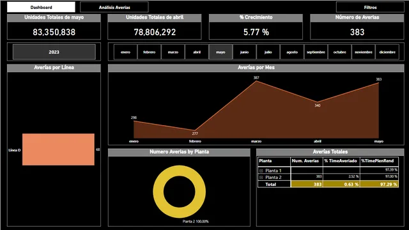This screenshot has width=409, height=230.
Task: Click the 83,350,838 units card value
Action: [x=54, y=32]
